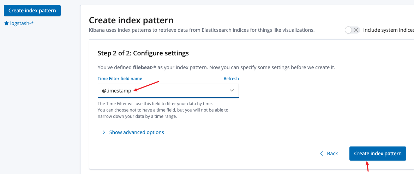Toggle the Include system indices switch

click(x=352, y=30)
